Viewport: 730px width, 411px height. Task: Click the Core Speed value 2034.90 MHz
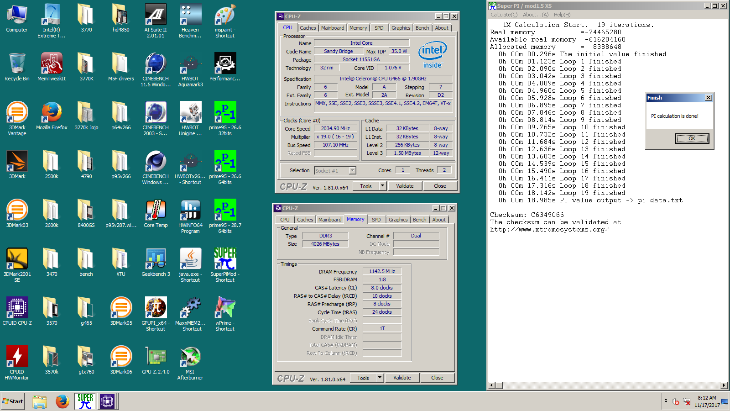335,128
